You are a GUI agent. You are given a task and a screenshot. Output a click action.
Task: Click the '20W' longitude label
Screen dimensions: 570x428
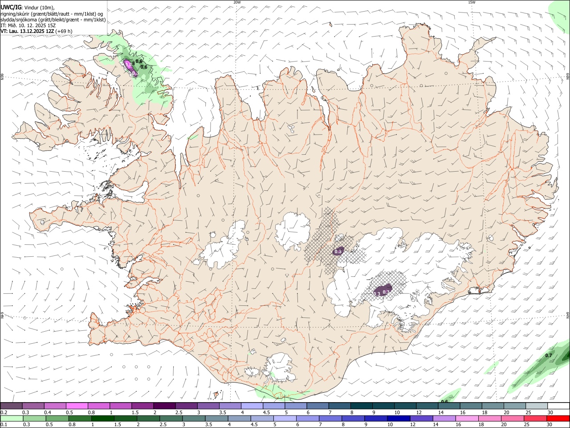(237, 2)
